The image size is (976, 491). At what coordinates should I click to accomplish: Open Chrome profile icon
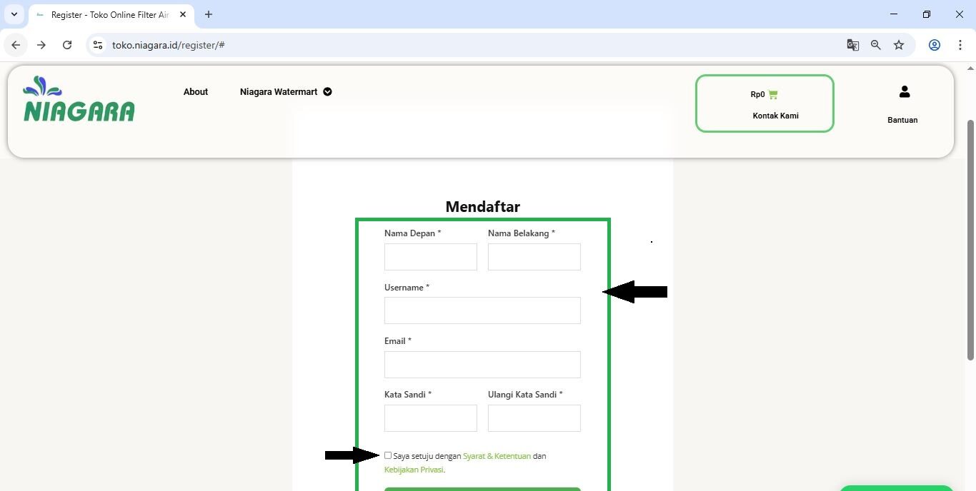934,45
